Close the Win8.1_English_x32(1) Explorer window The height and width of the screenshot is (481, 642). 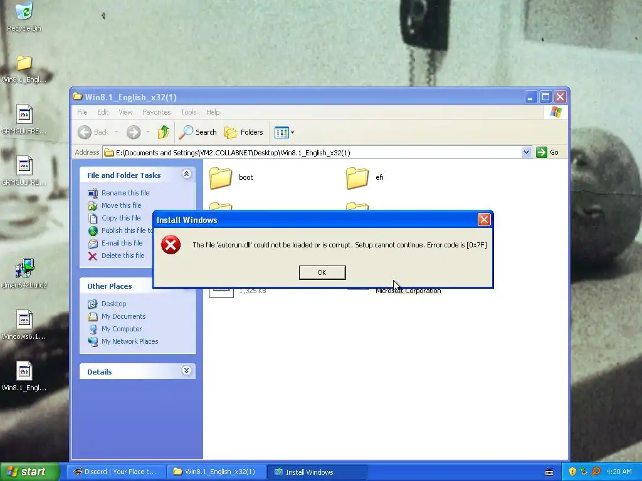[x=560, y=97]
